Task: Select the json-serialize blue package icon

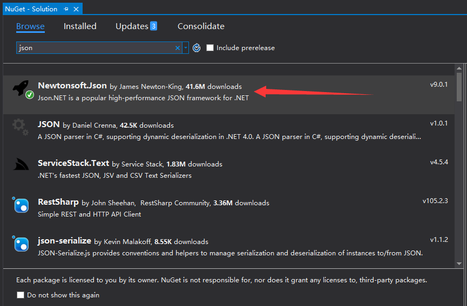Action: tap(21, 244)
